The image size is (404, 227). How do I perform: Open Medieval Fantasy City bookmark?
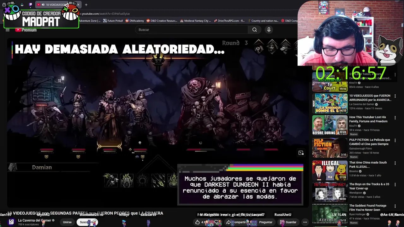coord(195,21)
